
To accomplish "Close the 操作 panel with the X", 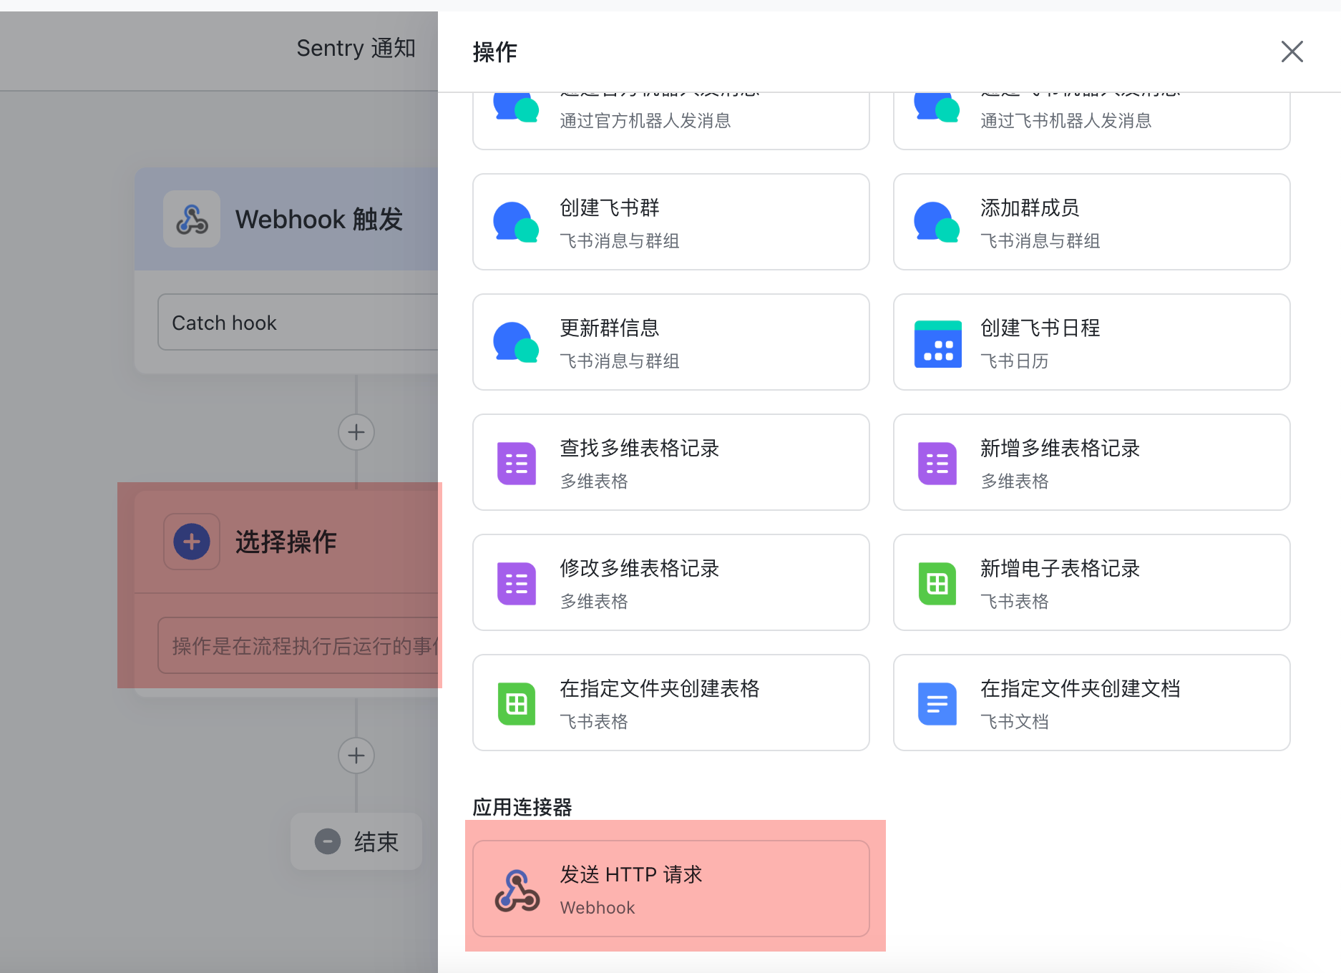I will [x=1292, y=52].
